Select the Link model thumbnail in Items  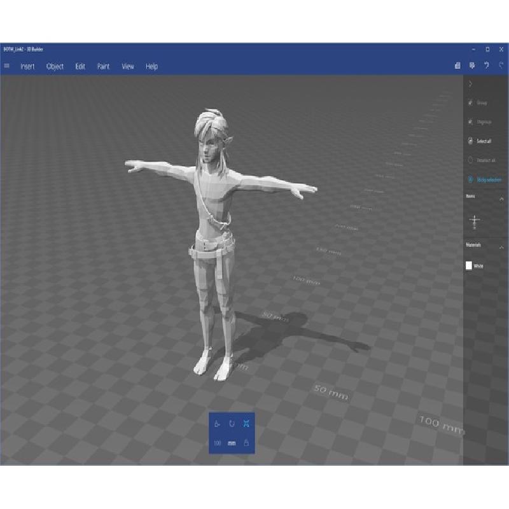point(475,222)
